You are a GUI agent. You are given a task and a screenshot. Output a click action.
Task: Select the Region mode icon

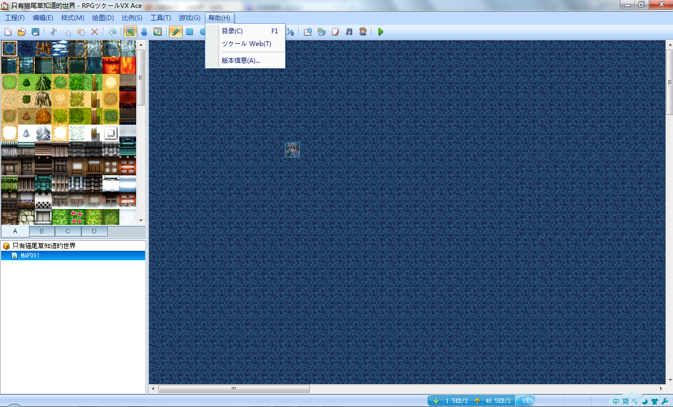click(157, 32)
